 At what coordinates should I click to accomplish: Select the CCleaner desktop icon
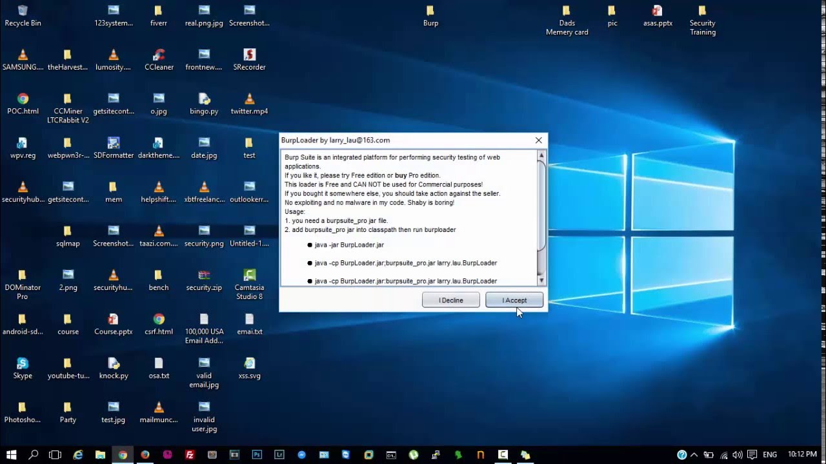(x=159, y=60)
